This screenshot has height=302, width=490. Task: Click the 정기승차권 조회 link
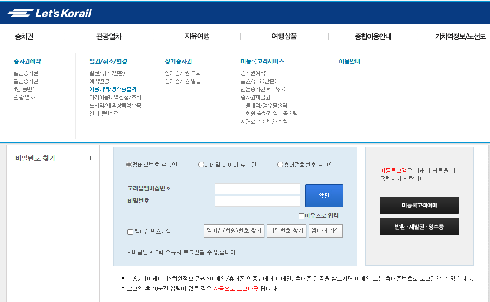click(x=183, y=73)
